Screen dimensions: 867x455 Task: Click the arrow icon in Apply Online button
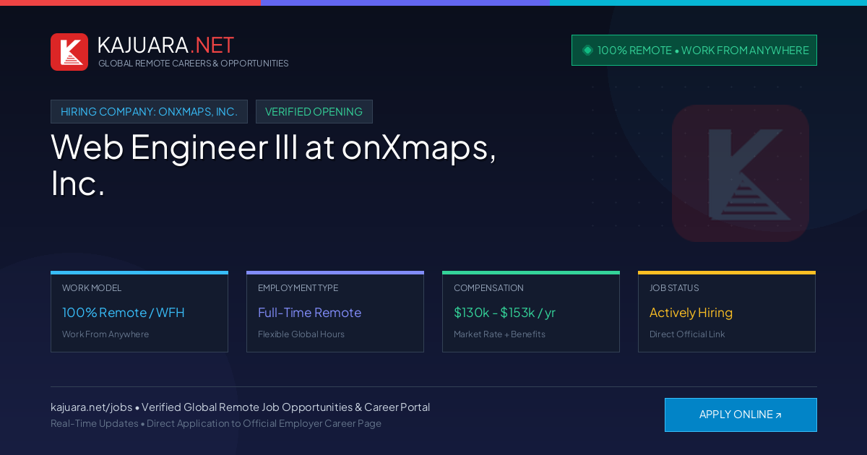[x=778, y=415]
